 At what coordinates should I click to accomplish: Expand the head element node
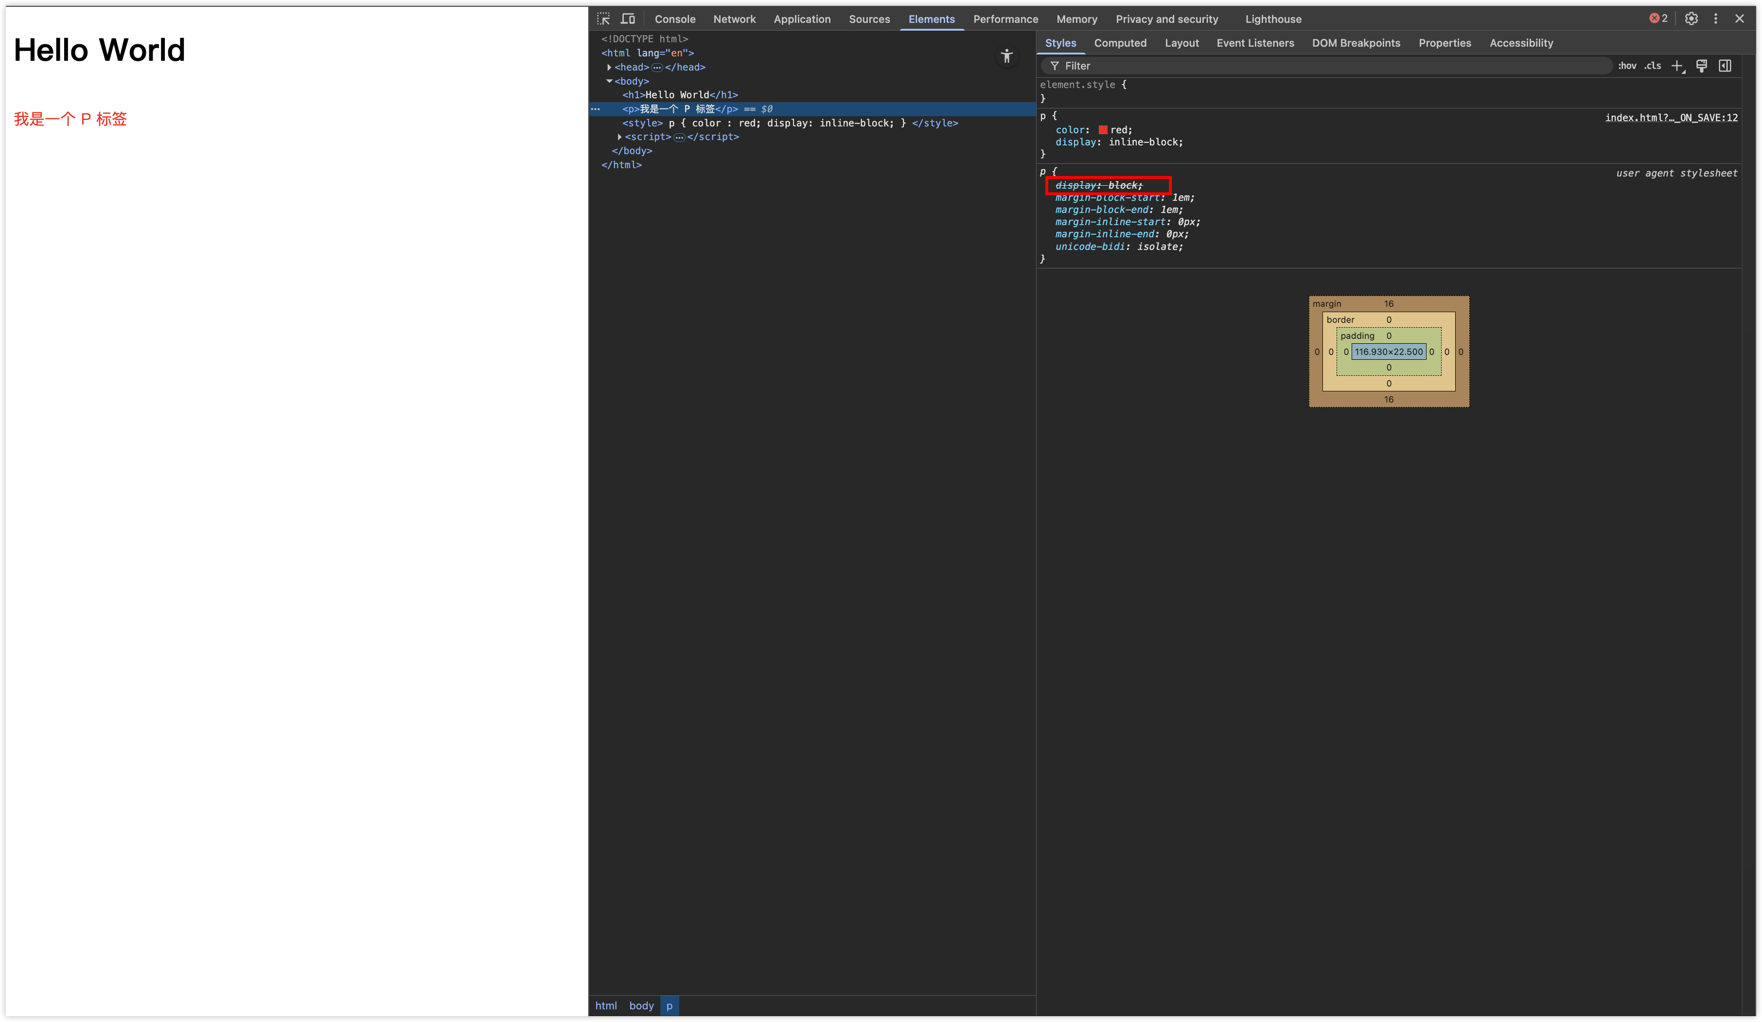pyautogui.click(x=610, y=67)
